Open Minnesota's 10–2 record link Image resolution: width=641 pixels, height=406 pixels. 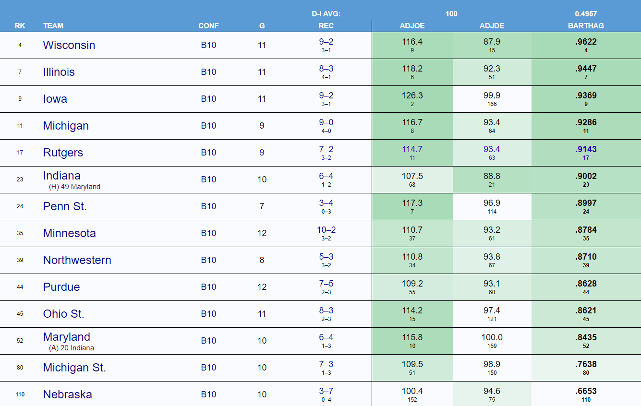click(x=326, y=230)
